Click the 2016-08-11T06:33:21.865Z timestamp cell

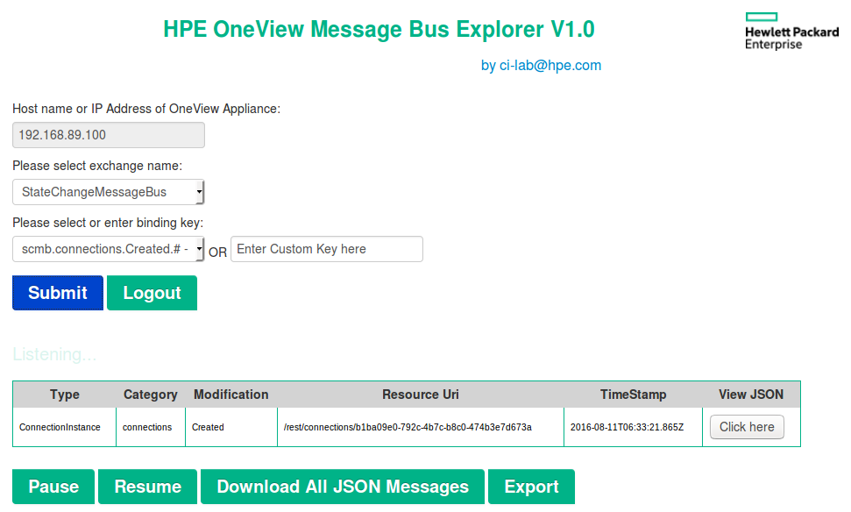click(x=633, y=427)
